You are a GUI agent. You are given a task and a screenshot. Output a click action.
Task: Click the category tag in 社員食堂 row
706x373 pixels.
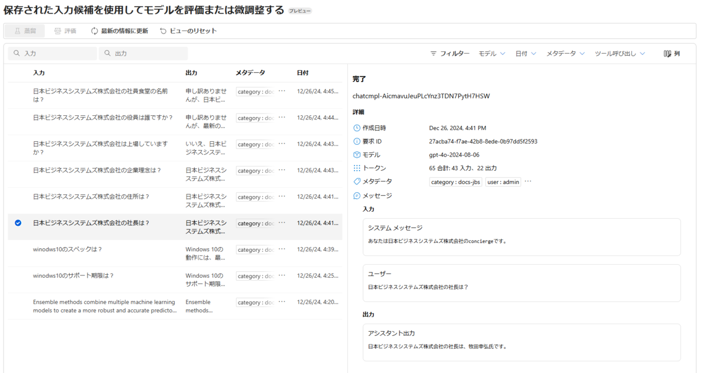255,92
